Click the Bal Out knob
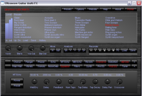 [43, 48]
